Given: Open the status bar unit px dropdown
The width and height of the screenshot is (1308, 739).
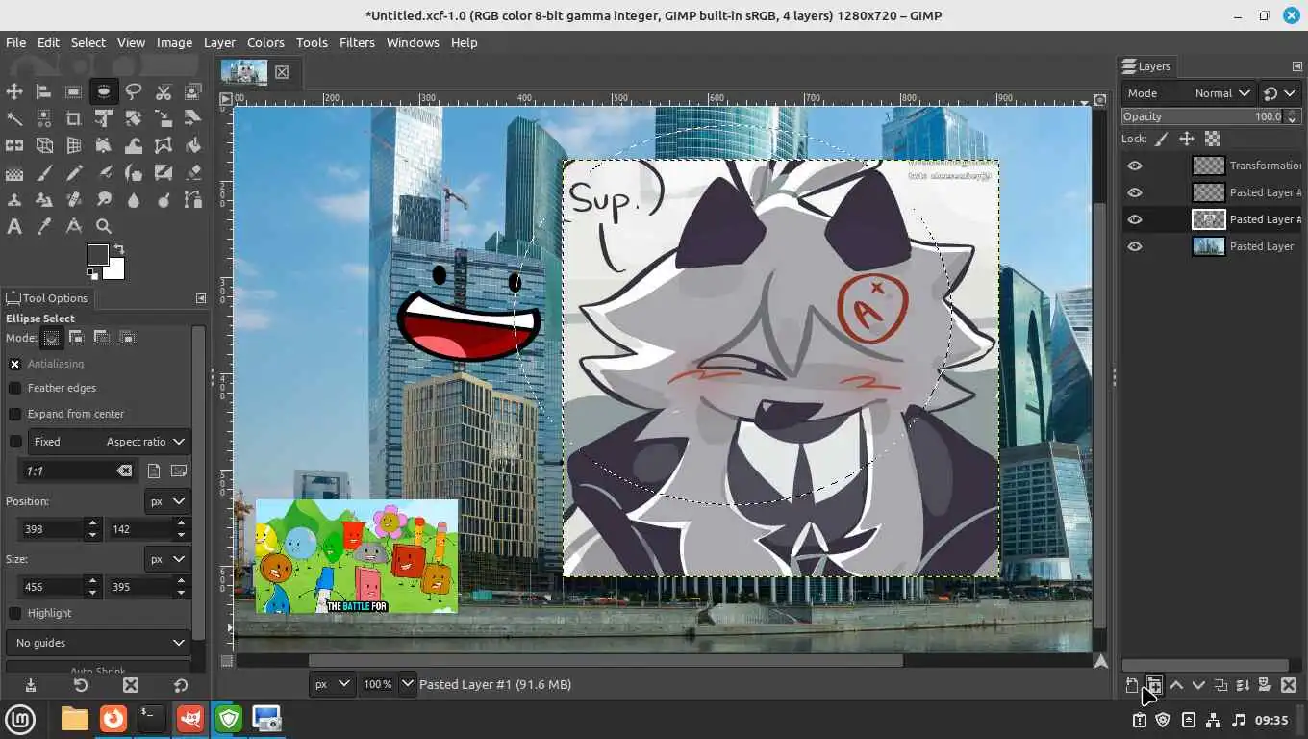Looking at the screenshot, I should tap(332, 684).
